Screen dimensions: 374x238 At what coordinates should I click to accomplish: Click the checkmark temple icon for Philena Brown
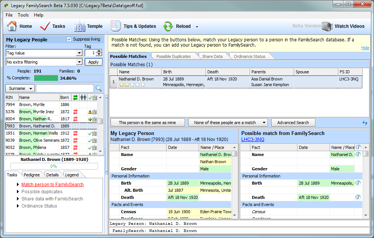click(x=92, y=147)
